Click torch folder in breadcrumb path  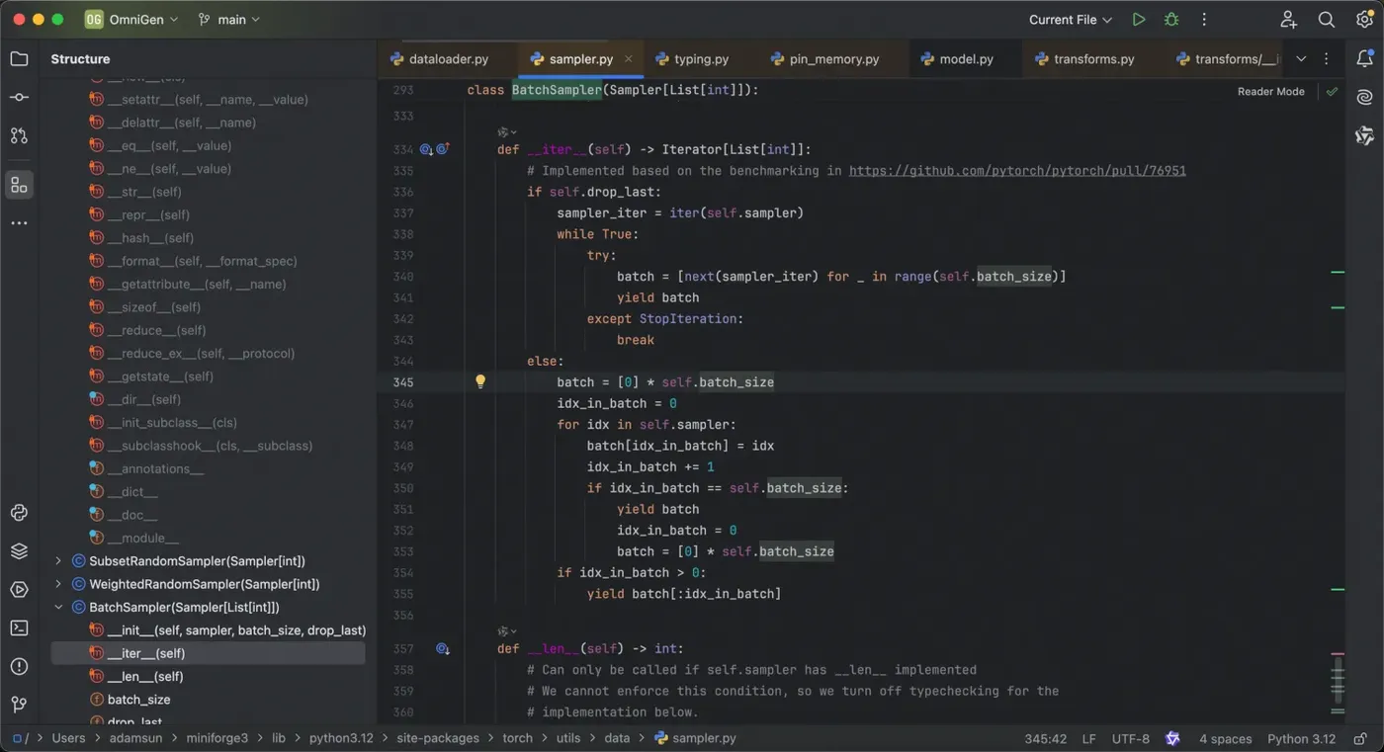pos(517,738)
